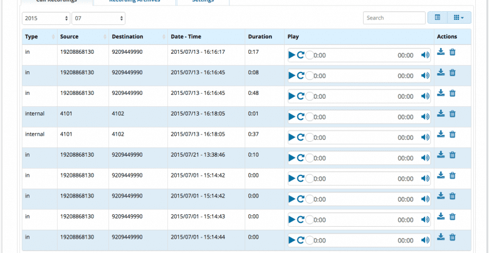Open the columns grid dropdown button
Screen dimensions: 489x253
point(459,17)
